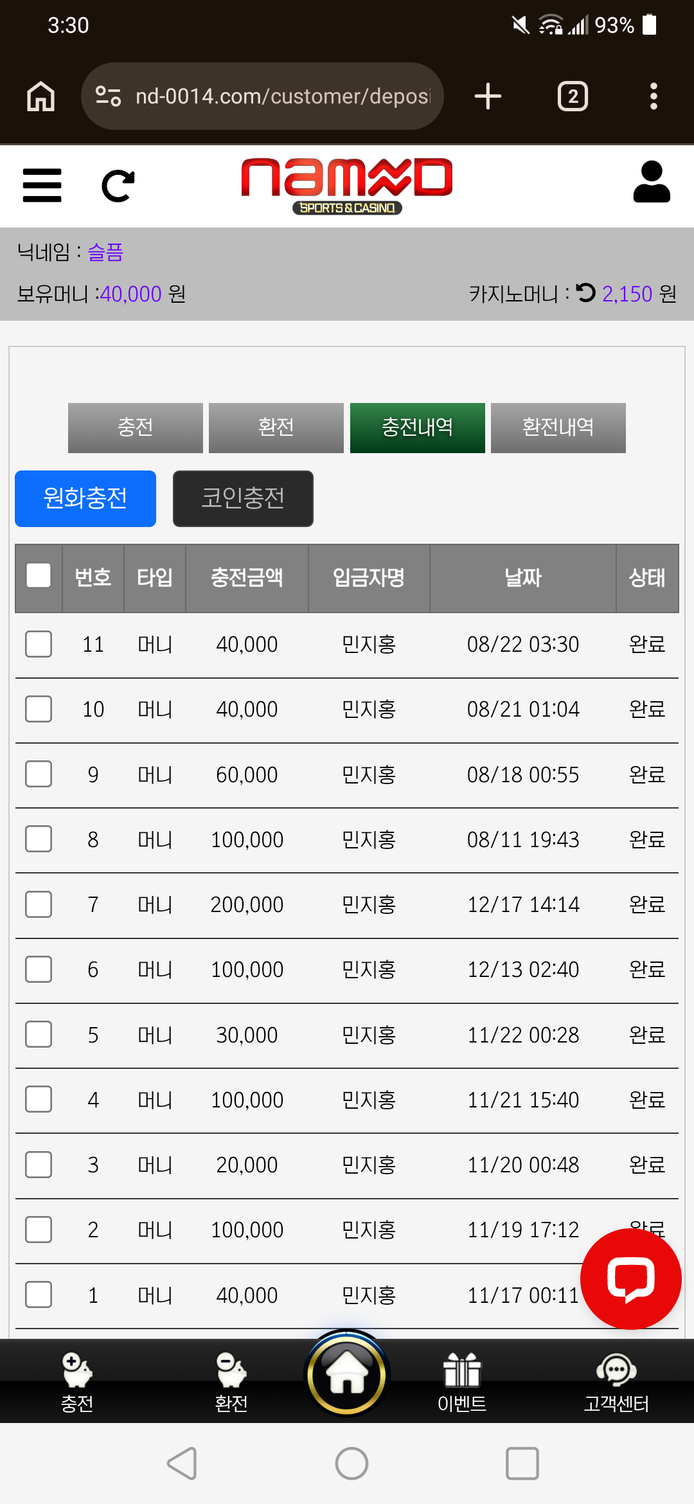Select the checkbox for deposit number 3
The width and height of the screenshot is (694, 1504).
pyautogui.click(x=39, y=1165)
